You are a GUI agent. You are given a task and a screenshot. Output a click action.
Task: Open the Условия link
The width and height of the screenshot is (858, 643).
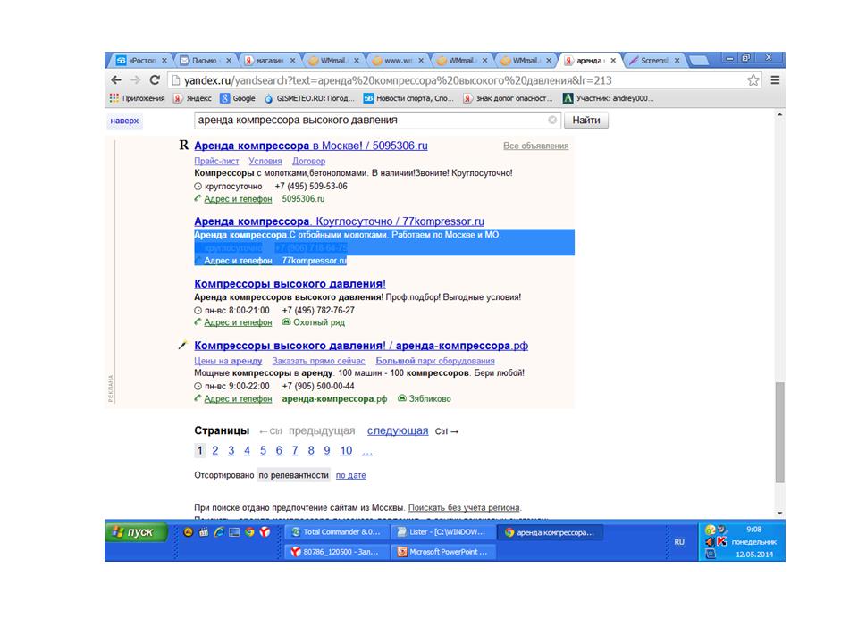265,161
